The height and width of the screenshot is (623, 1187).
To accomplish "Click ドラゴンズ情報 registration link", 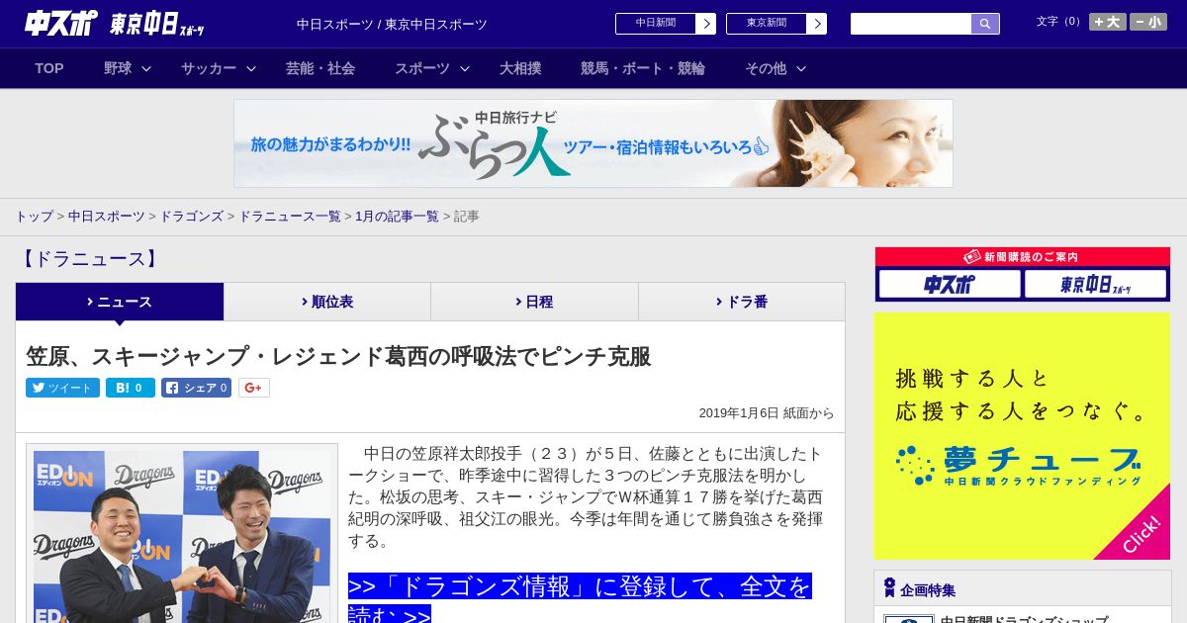I will pos(580,598).
